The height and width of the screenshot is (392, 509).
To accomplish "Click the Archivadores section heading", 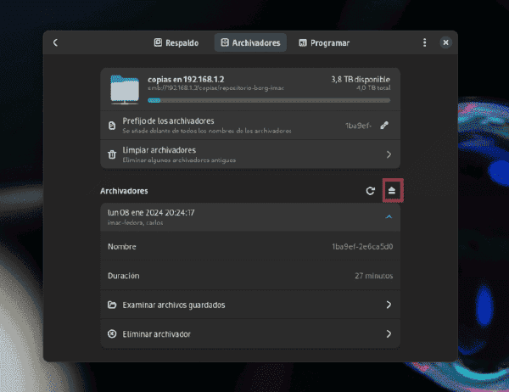I will 124,191.
